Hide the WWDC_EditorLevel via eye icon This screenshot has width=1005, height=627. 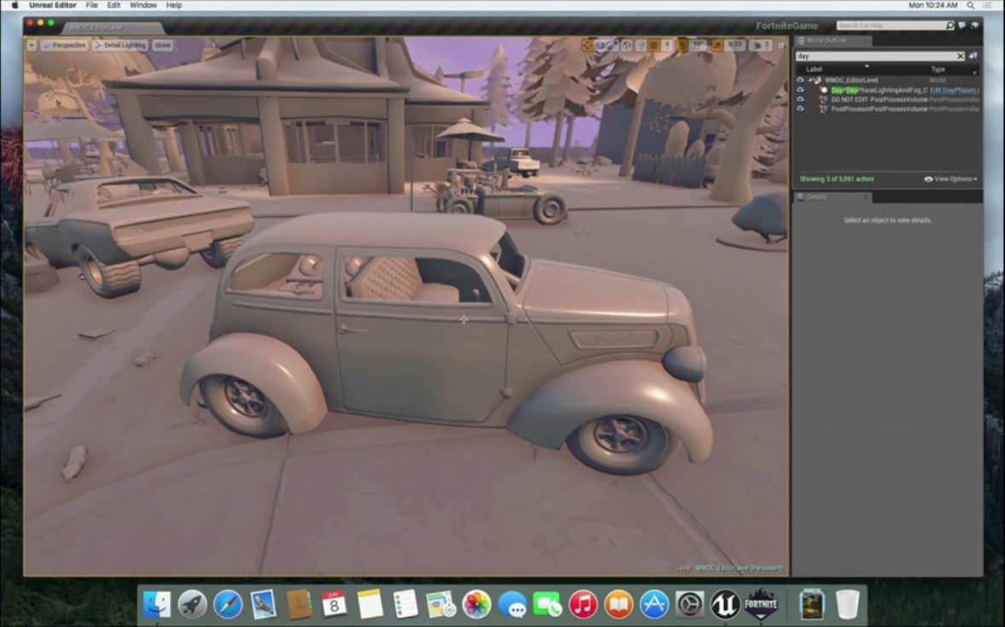[x=800, y=80]
